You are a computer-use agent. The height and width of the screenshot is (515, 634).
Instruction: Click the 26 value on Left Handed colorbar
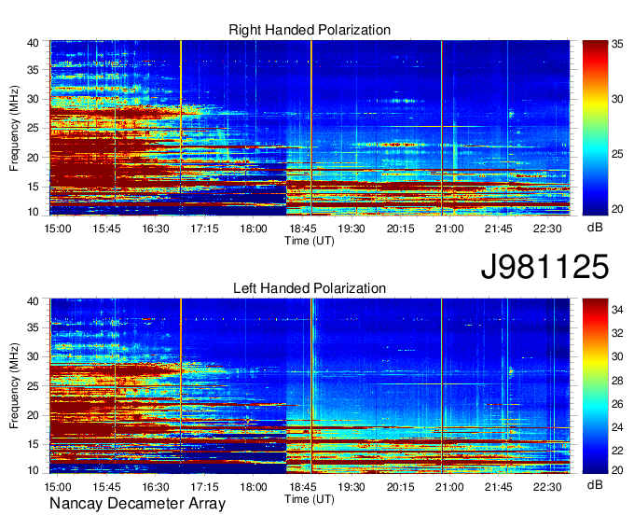click(617, 404)
